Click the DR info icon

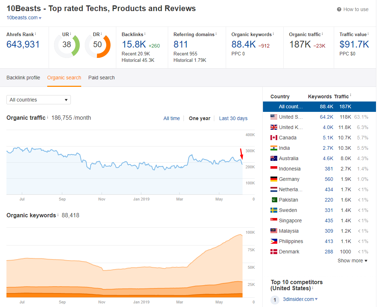(101, 34)
